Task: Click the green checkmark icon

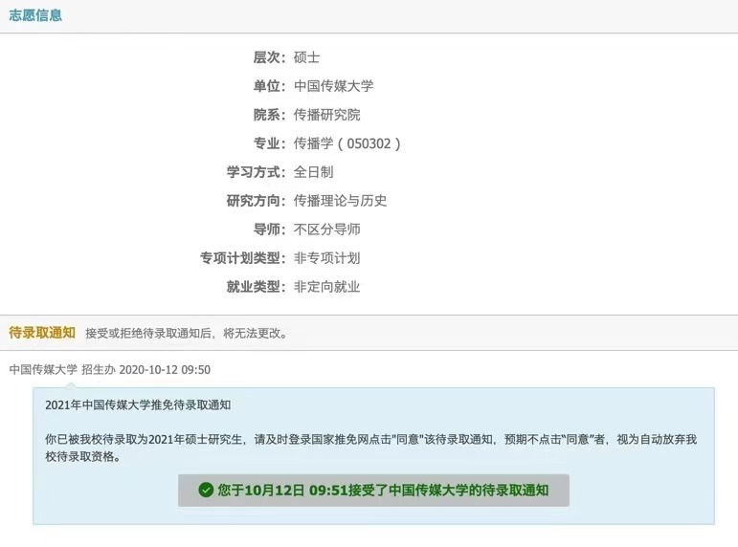Action: pyautogui.click(x=205, y=490)
